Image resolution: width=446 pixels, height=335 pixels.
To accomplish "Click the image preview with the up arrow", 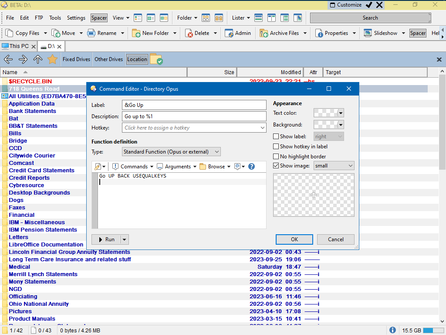I will coord(314,195).
